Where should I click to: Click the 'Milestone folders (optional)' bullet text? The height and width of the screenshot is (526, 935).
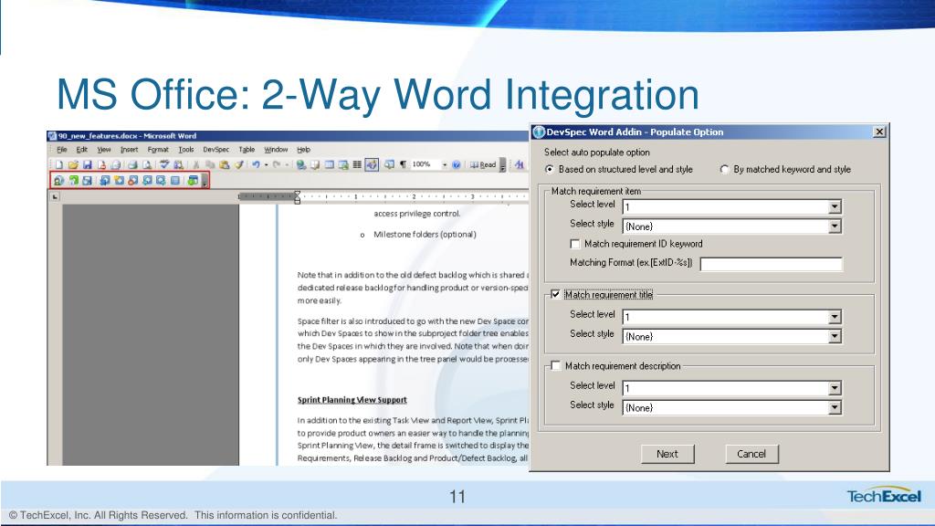[425, 235]
